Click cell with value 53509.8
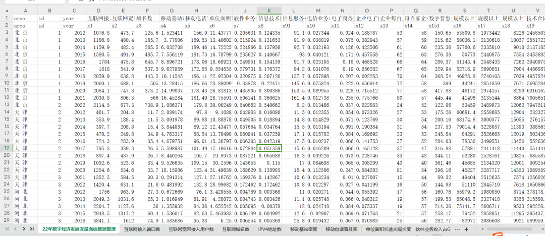545x236 pixels. 464,33
